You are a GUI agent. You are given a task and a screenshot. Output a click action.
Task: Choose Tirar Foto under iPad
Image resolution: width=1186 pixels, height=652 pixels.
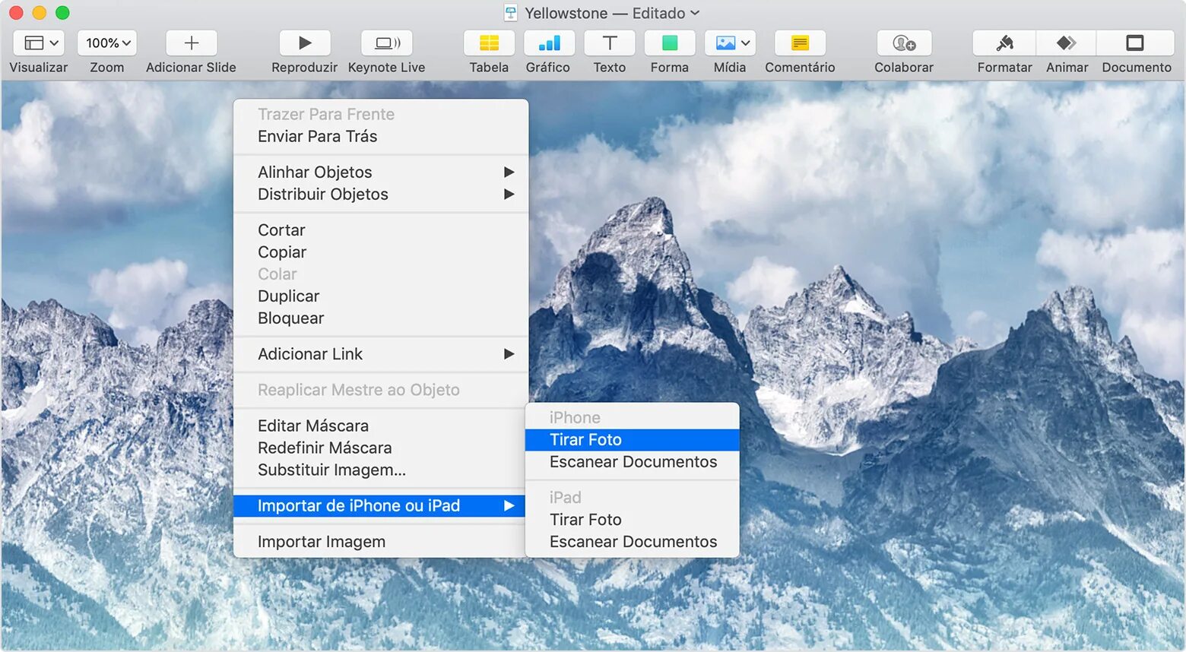point(633,519)
